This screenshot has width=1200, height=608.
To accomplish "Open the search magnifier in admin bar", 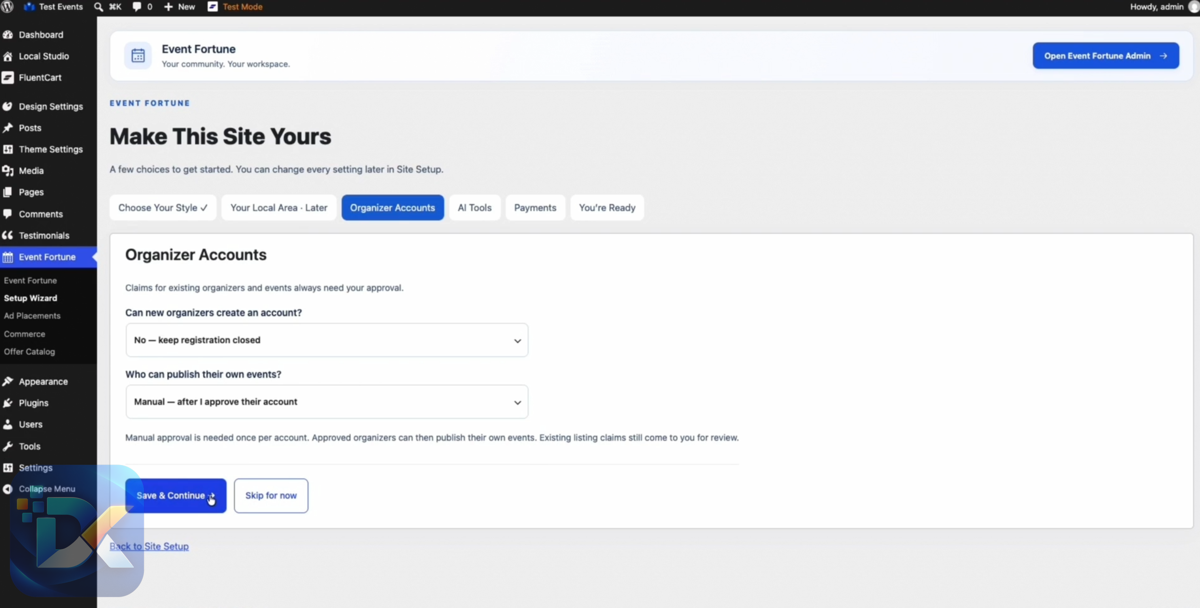I will point(98,7).
